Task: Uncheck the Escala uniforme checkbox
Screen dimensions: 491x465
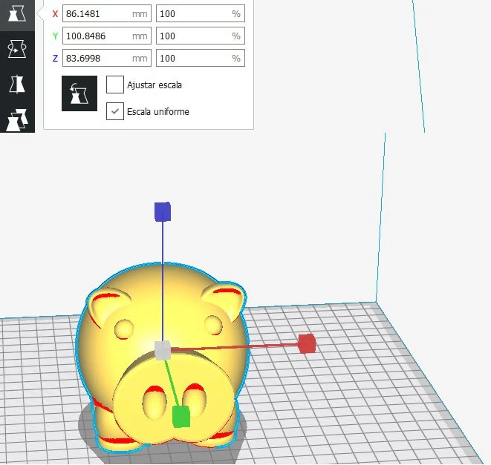Action: point(115,111)
